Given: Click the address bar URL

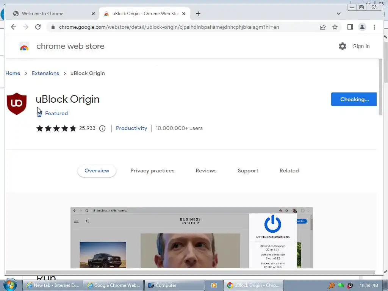Looking at the screenshot, I should (169, 27).
